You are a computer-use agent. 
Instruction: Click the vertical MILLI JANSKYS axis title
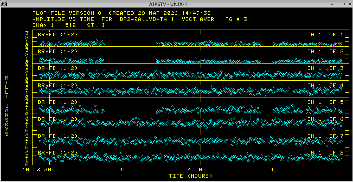pyautogui.click(x=7, y=106)
